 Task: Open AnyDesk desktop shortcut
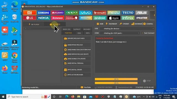click(x=5, y=31)
